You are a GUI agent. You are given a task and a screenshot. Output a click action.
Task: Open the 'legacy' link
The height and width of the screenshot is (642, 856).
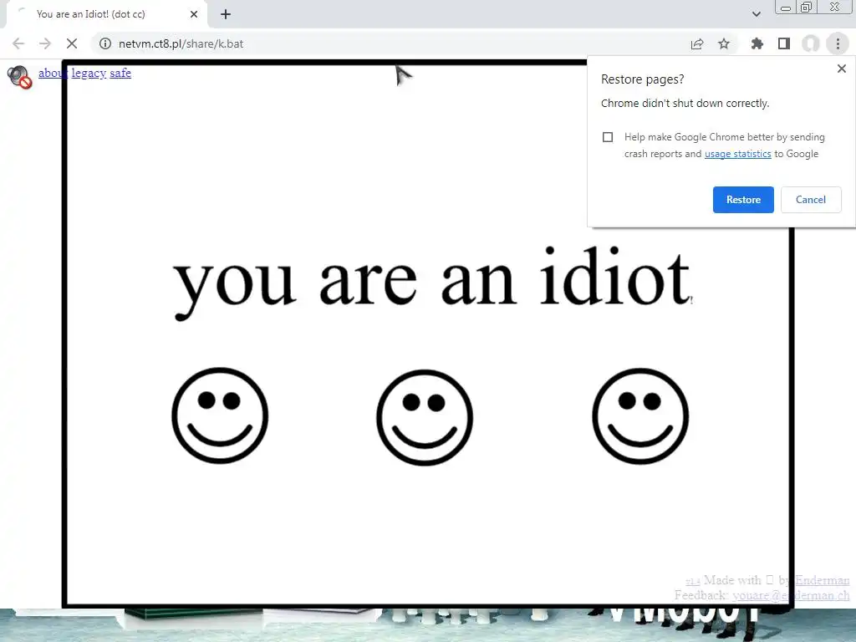pos(89,74)
